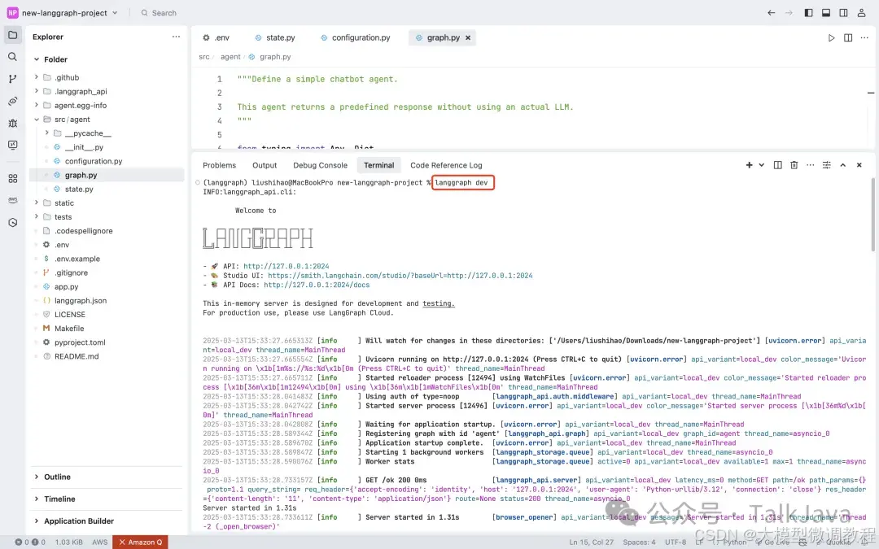Viewport: 879px width, 549px height.
Task: Expand the agent.egg-info folder
Action: pyautogui.click(x=37, y=105)
